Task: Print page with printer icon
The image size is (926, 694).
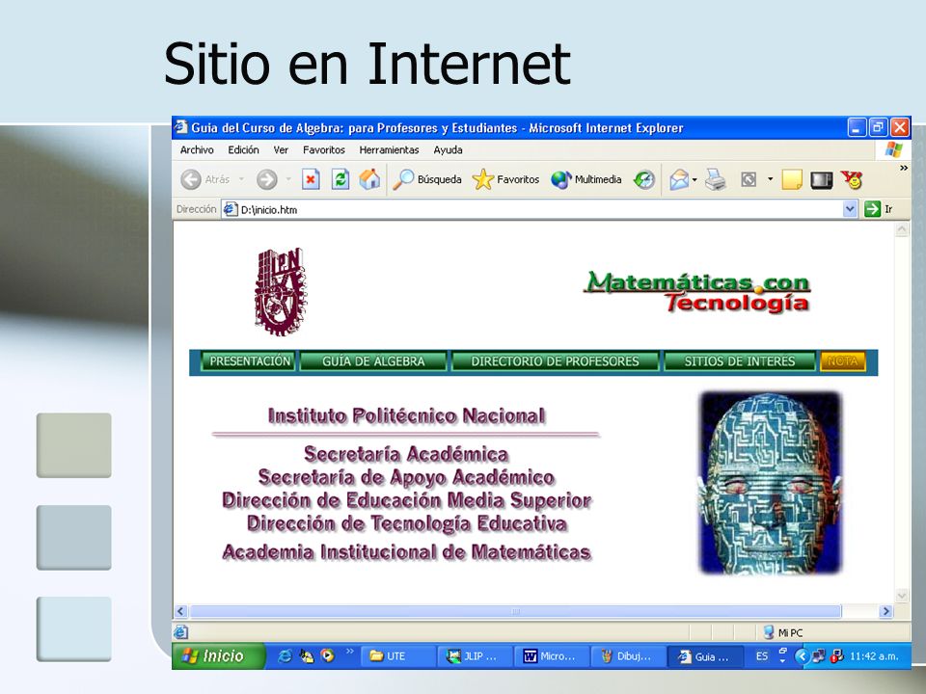Action: pos(716,179)
